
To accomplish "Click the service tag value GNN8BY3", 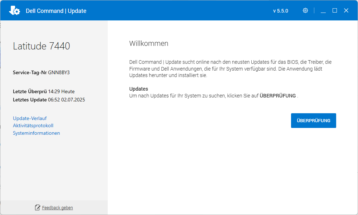I will point(59,72).
